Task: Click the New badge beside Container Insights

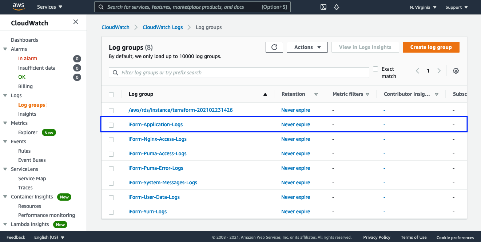Action: coord(64,197)
